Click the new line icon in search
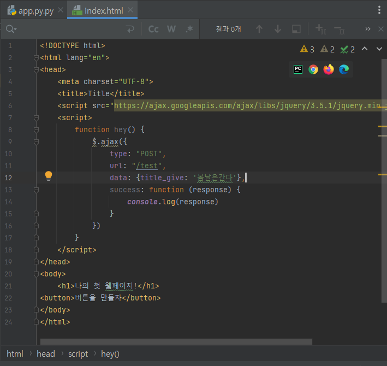Image resolution: width=387 pixels, height=366 pixels. pos(130,29)
